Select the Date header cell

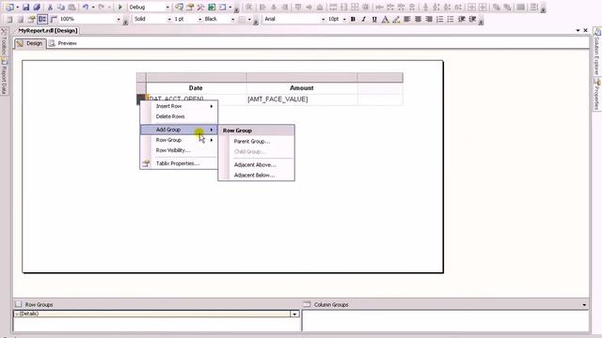click(x=197, y=88)
